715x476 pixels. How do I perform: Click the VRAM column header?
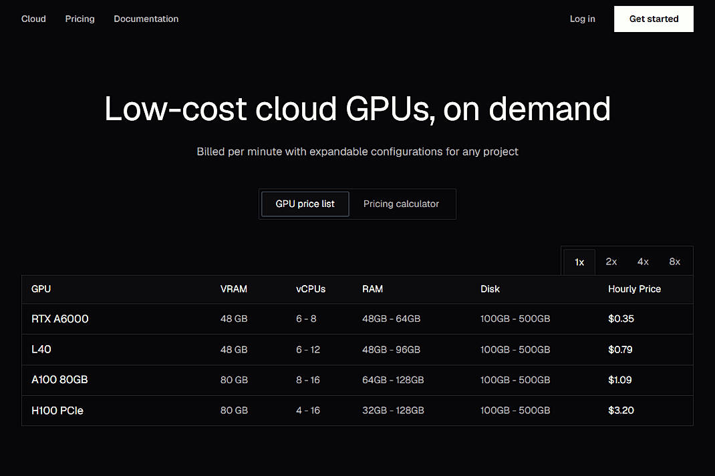pos(233,289)
